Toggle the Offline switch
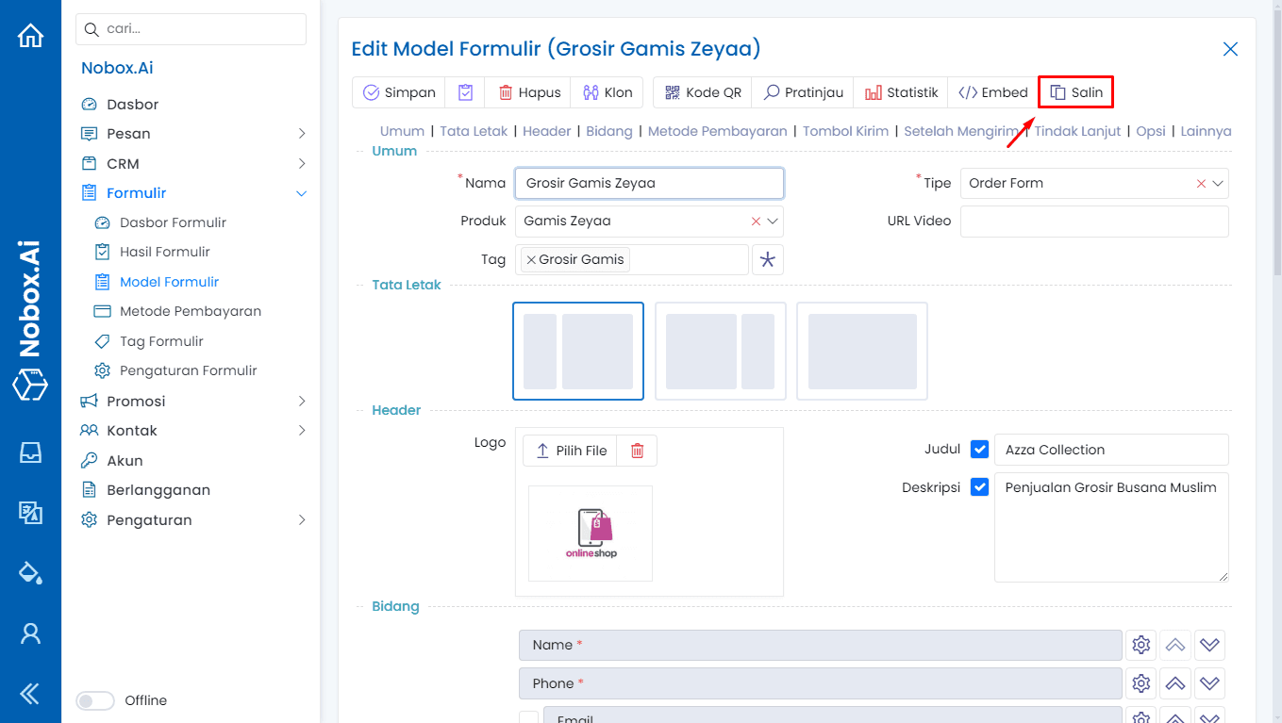 tap(94, 700)
